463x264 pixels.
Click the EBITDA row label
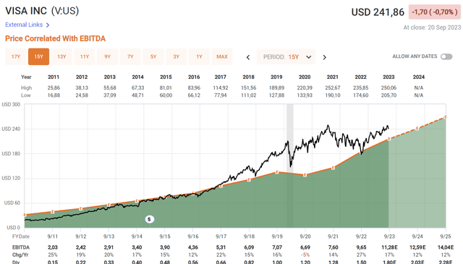click(21, 247)
